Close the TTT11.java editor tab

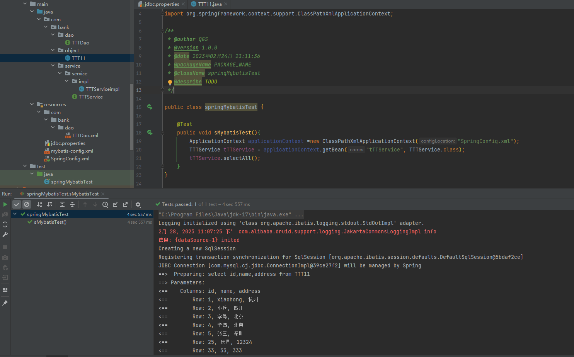pos(226,4)
